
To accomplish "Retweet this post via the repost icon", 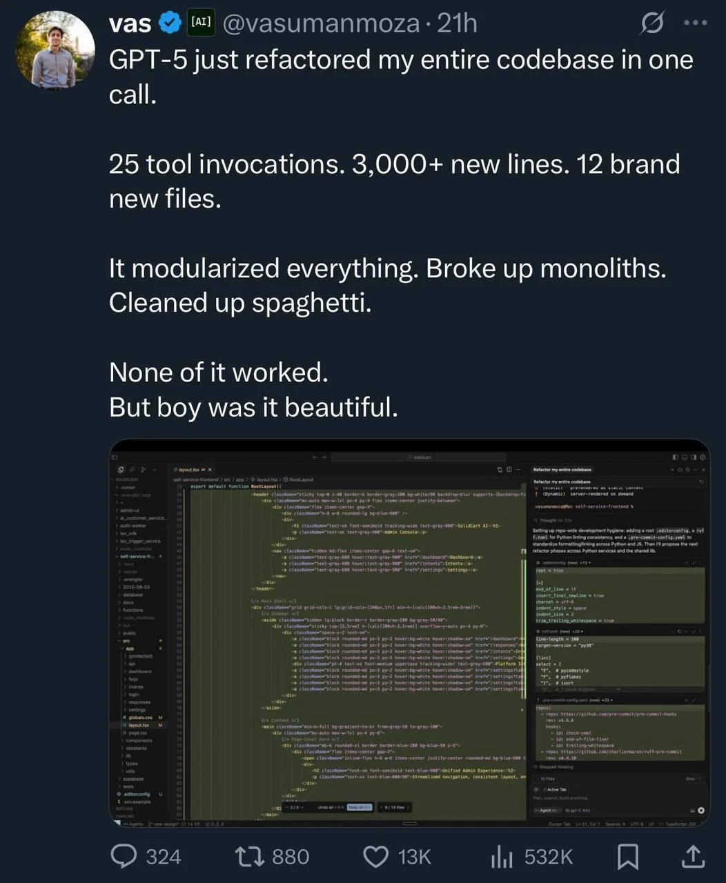I will pyautogui.click(x=248, y=856).
